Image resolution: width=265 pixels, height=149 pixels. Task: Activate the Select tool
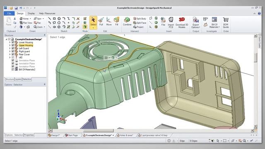[x=93, y=23]
